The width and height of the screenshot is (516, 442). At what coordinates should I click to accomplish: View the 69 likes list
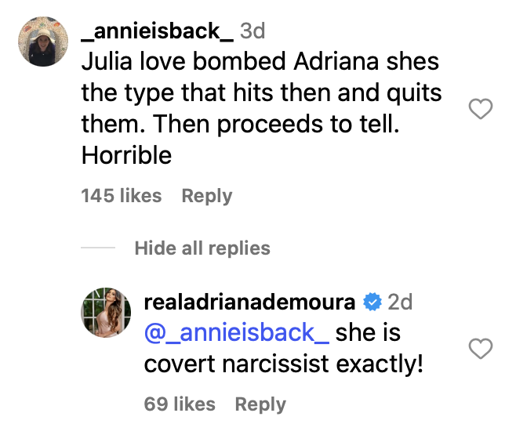180,404
